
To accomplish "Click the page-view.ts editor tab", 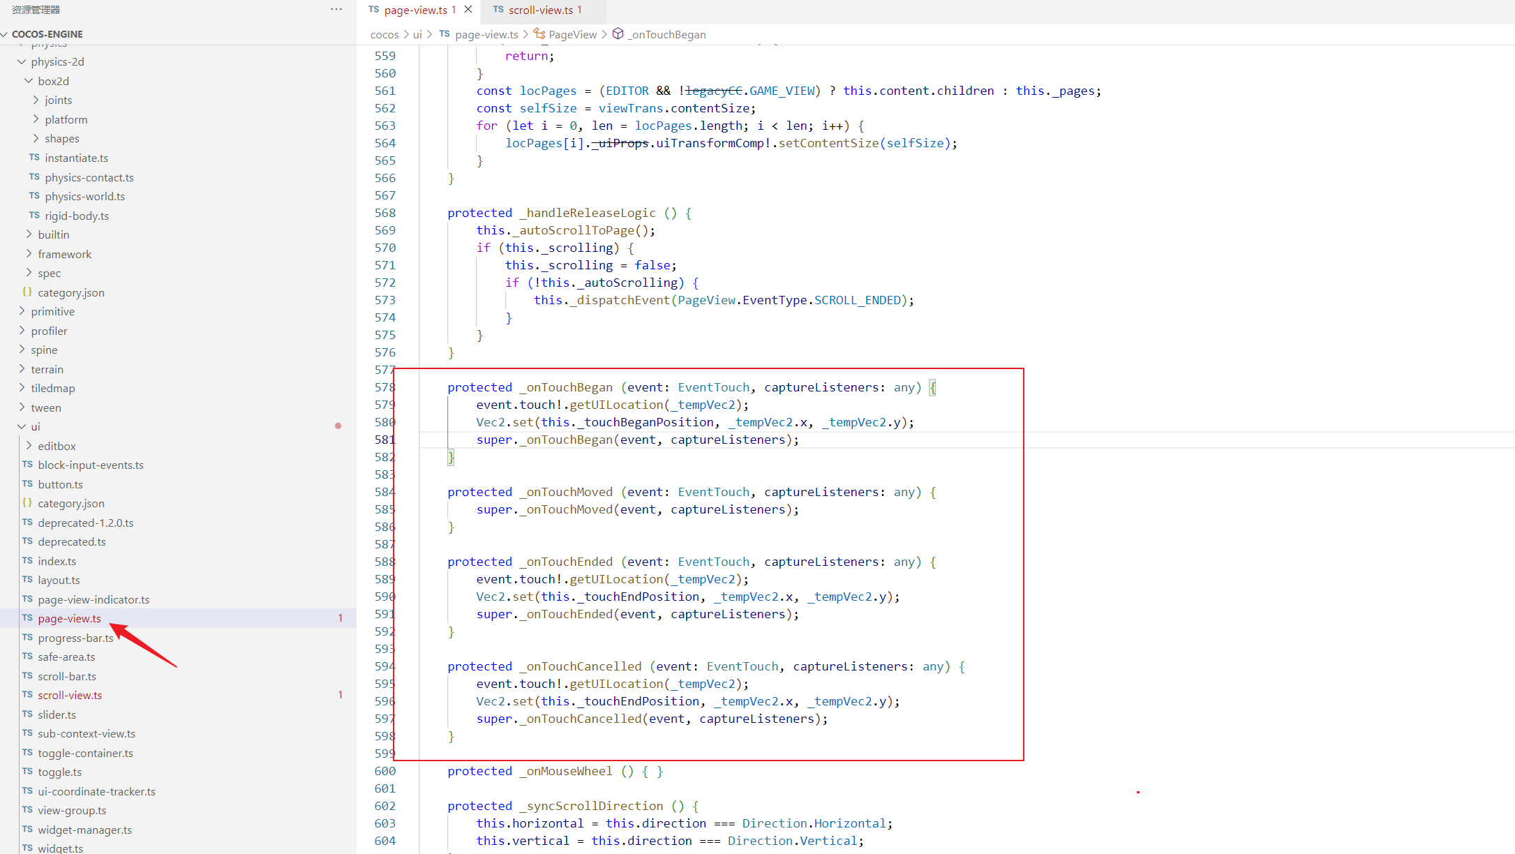I will click(415, 10).
